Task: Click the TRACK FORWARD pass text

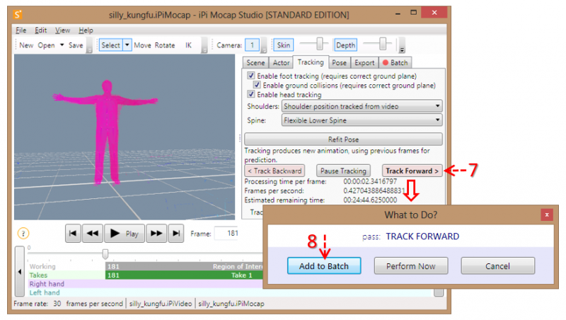Action: [422, 236]
